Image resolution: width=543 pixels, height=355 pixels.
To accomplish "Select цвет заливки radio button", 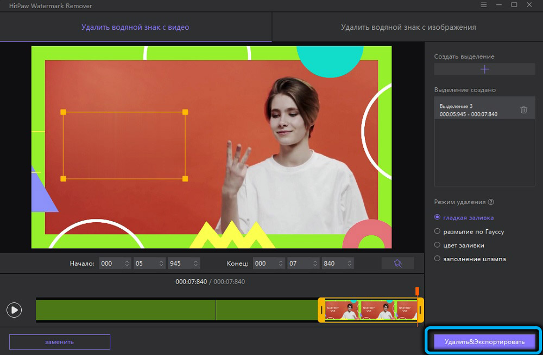I will 438,245.
